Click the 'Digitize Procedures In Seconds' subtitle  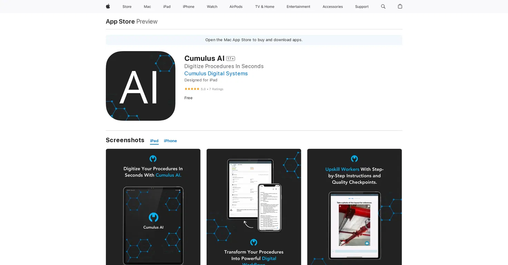(224, 66)
